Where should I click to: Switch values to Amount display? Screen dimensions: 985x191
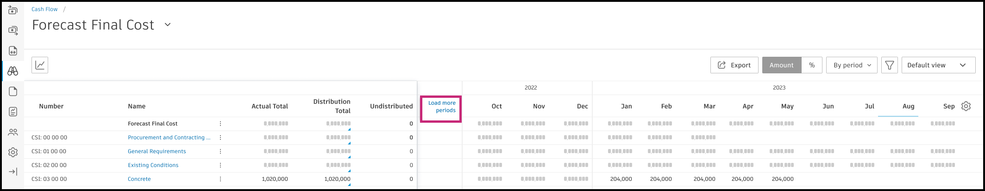pyautogui.click(x=782, y=65)
